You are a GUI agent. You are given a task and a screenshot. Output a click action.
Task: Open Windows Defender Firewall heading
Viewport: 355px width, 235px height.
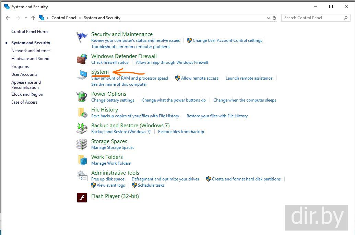coord(124,56)
